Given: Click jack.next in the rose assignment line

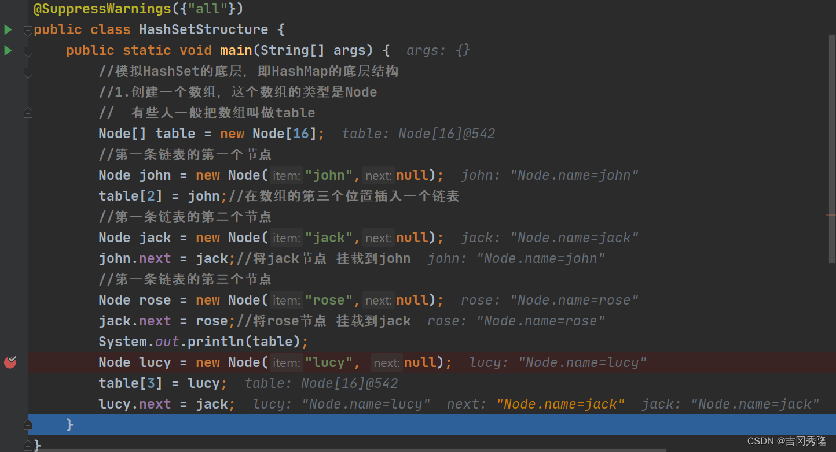Looking at the screenshot, I should tap(135, 321).
